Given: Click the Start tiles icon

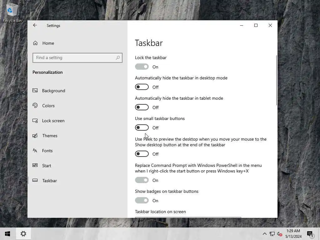Looking at the screenshot, I should tap(35, 165).
